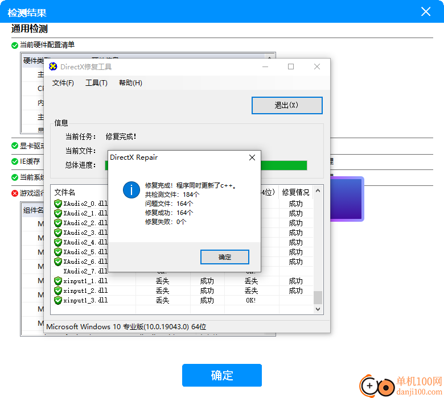
Task: Click the purple thumbnail behind the repair tool
Action: pyautogui.click(x=347, y=199)
